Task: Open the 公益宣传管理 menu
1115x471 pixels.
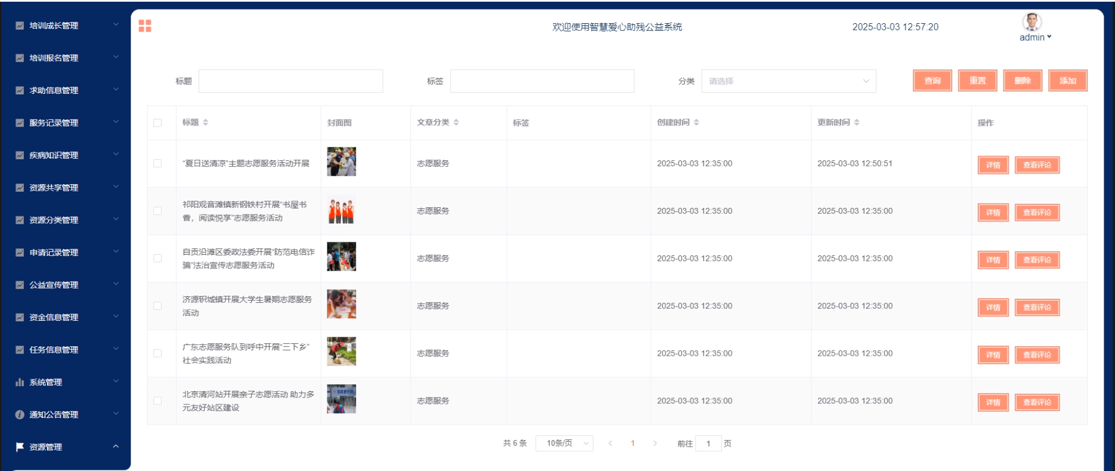Action: (65, 285)
